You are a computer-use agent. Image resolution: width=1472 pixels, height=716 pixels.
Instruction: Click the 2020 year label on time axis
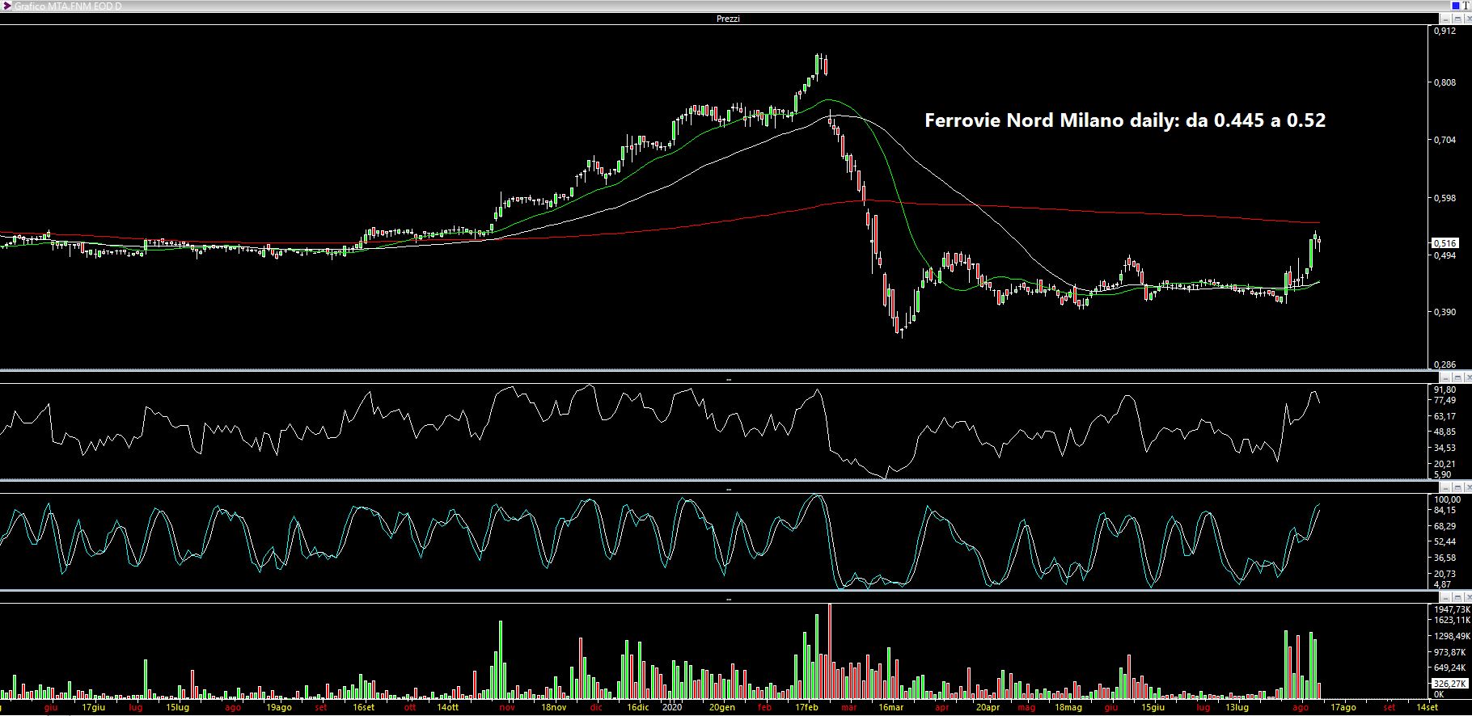tap(672, 707)
